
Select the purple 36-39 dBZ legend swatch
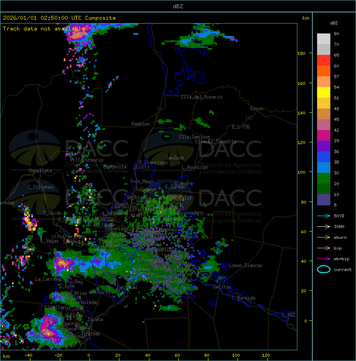(x=323, y=146)
